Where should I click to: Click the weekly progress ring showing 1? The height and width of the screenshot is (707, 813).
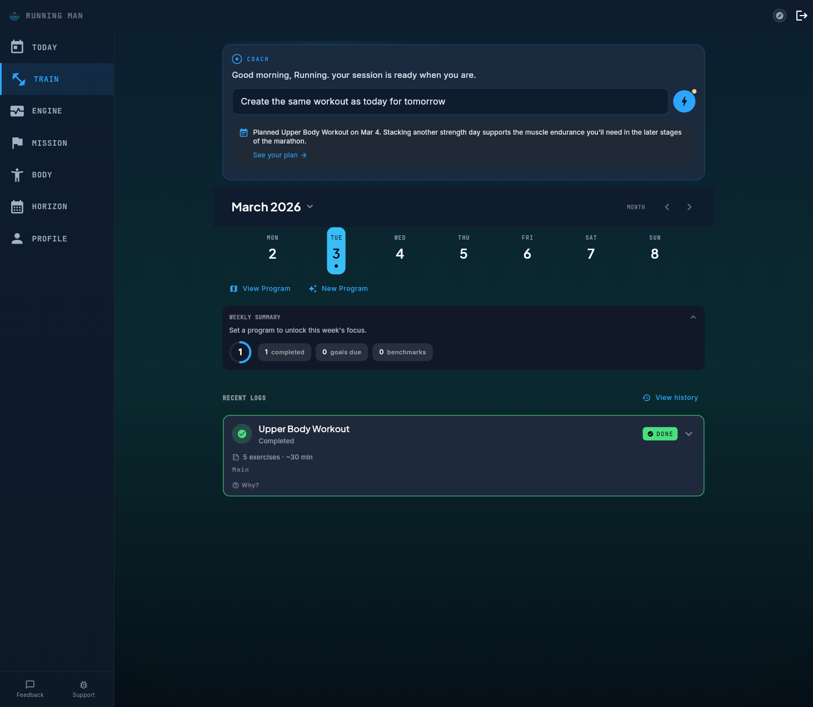(240, 352)
